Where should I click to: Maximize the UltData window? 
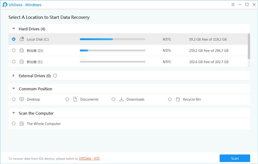pyautogui.click(x=247, y=5)
